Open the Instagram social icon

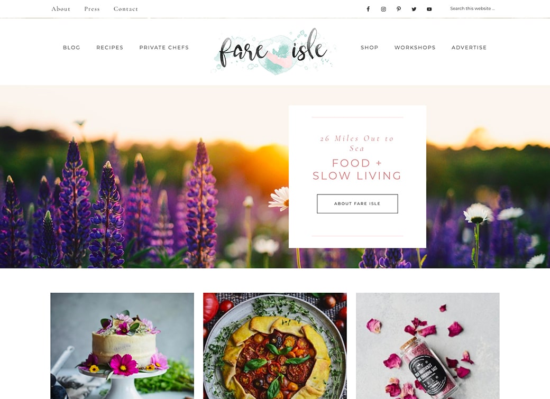(383, 9)
